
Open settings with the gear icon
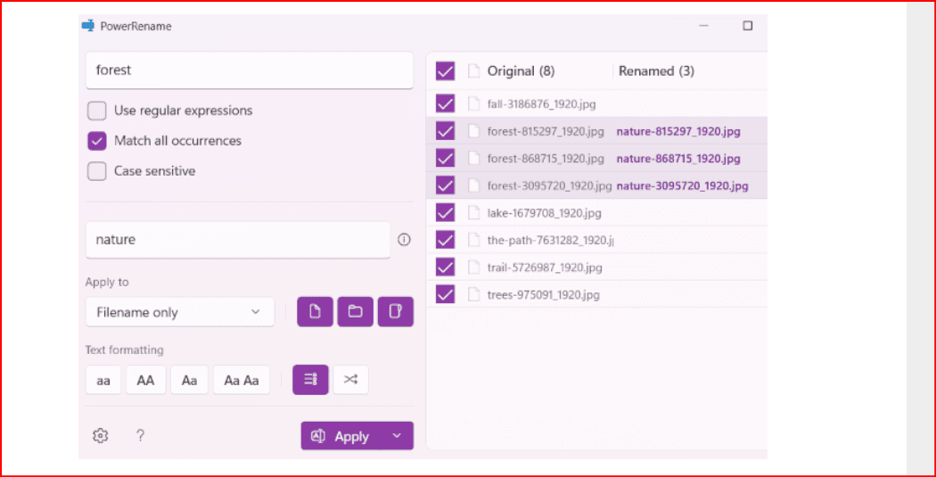point(101,436)
